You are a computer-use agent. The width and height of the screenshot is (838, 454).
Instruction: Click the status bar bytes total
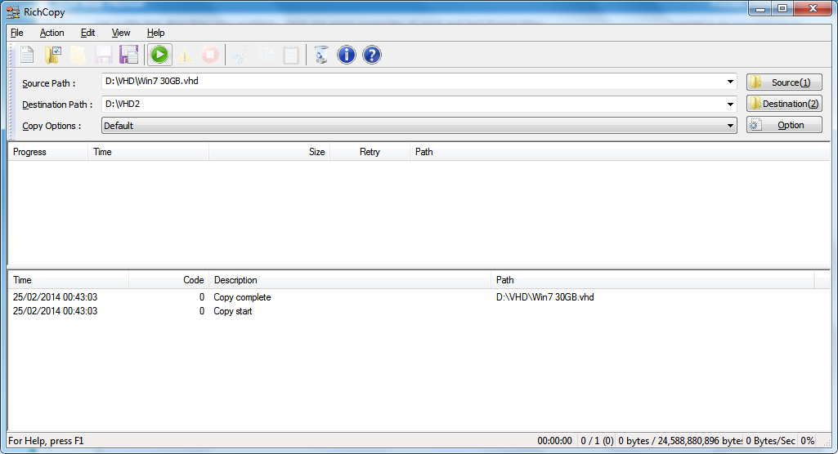[680, 441]
